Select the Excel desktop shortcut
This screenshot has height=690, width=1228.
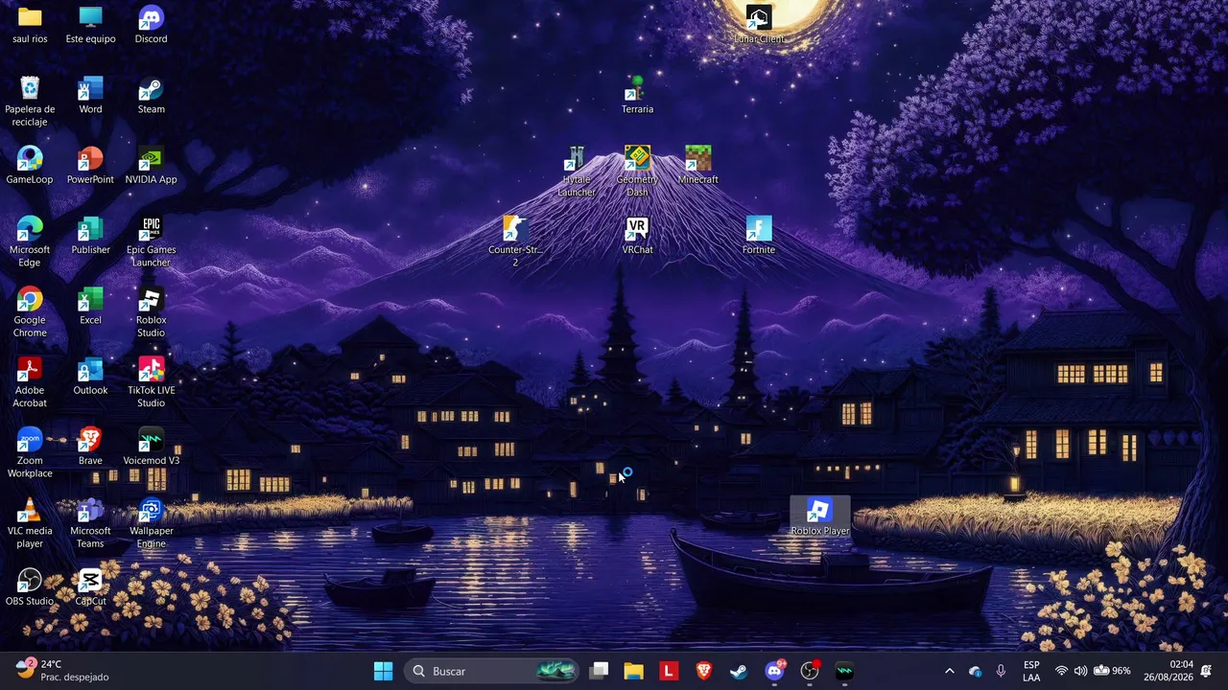pos(90,306)
